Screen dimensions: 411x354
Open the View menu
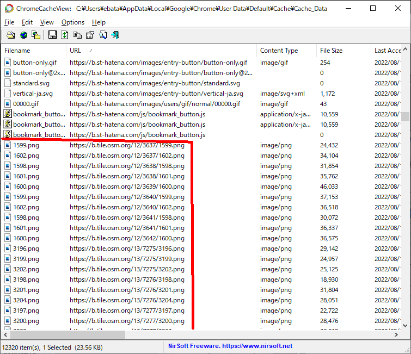pyautogui.click(x=47, y=22)
